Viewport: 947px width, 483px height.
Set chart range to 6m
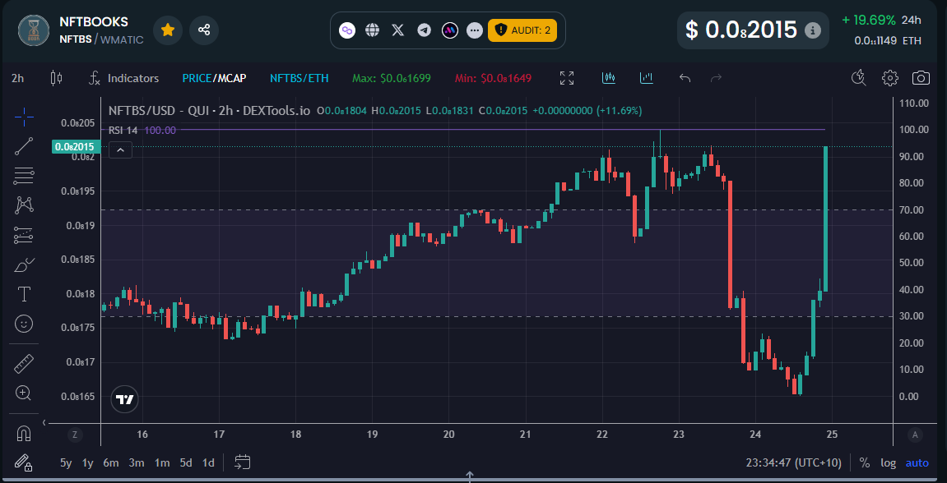click(111, 463)
